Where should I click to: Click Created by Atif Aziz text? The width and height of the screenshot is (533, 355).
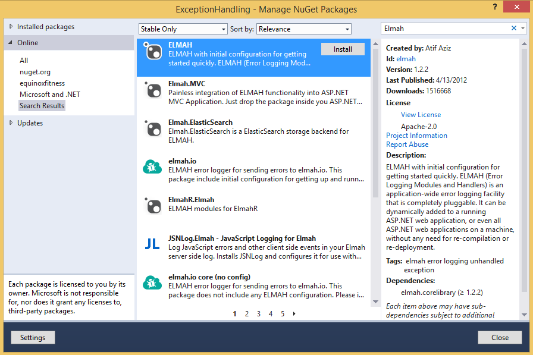point(418,48)
